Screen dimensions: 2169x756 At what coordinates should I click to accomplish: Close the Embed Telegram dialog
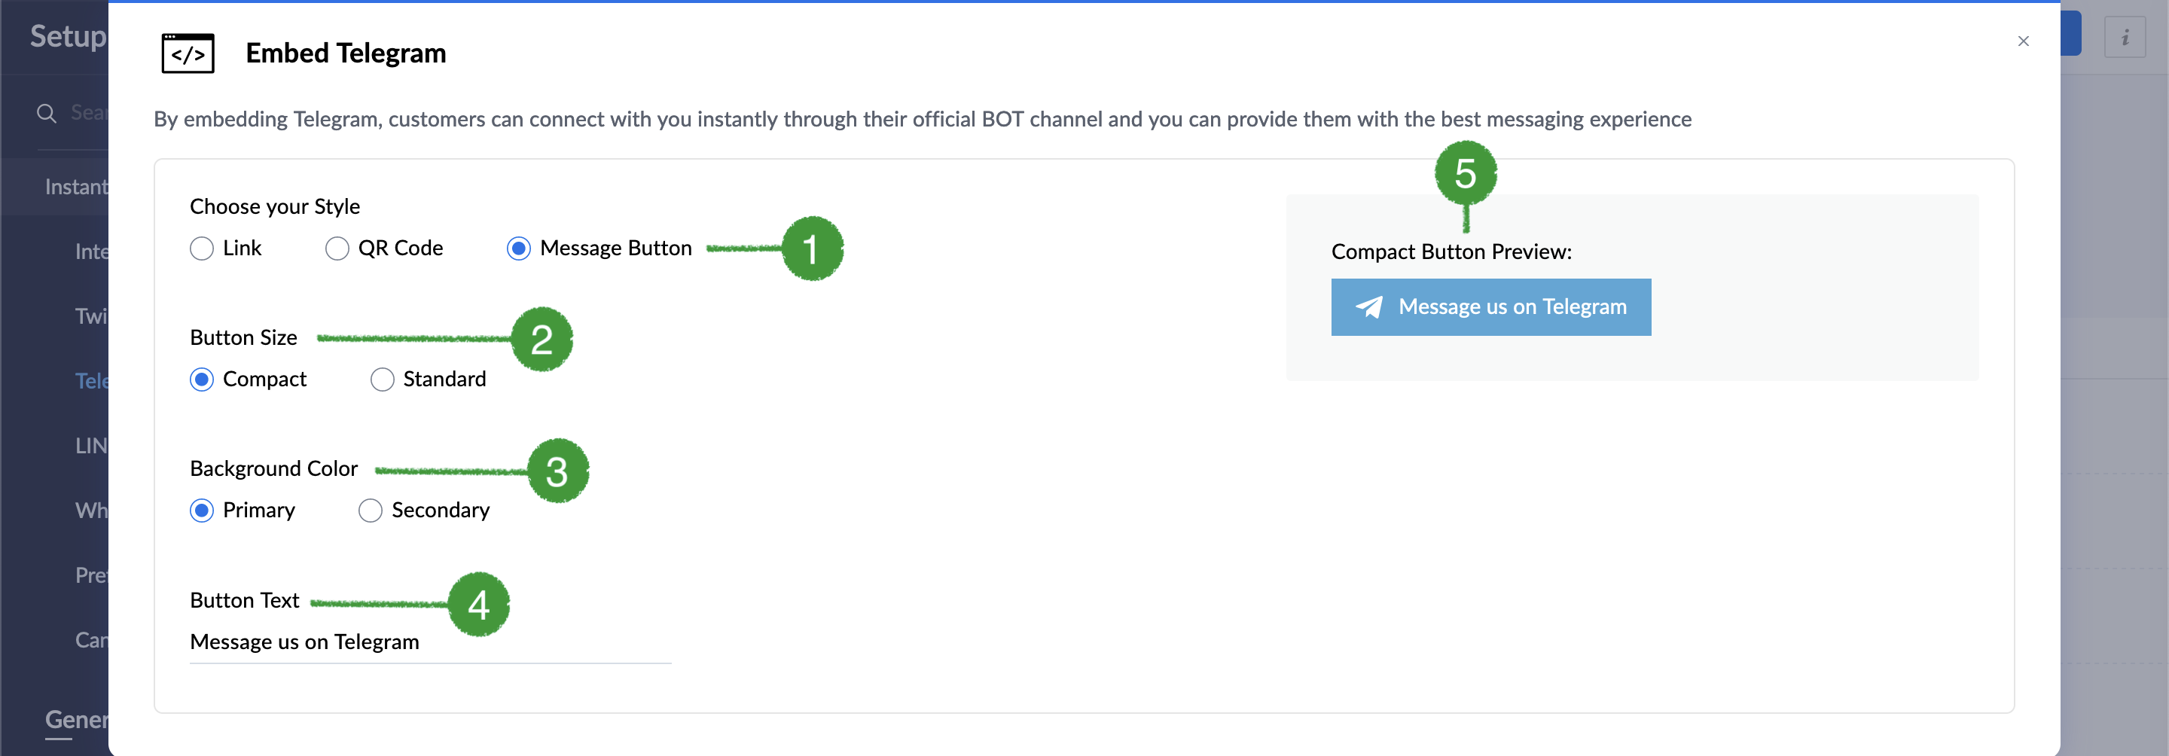pyautogui.click(x=2024, y=41)
